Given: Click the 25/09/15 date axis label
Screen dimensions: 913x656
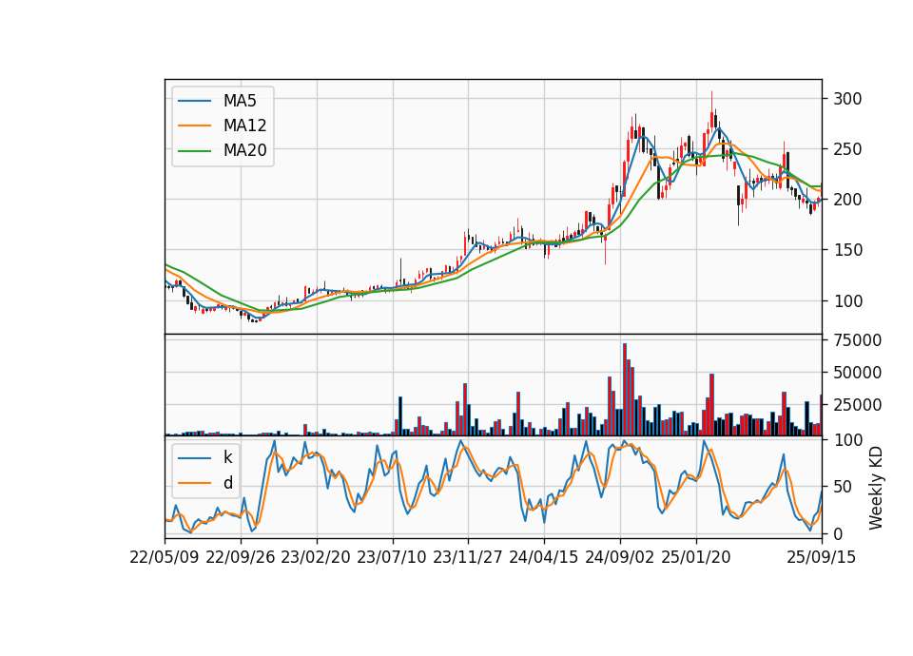Looking at the screenshot, I should pyautogui.click(x=822, y=557).
